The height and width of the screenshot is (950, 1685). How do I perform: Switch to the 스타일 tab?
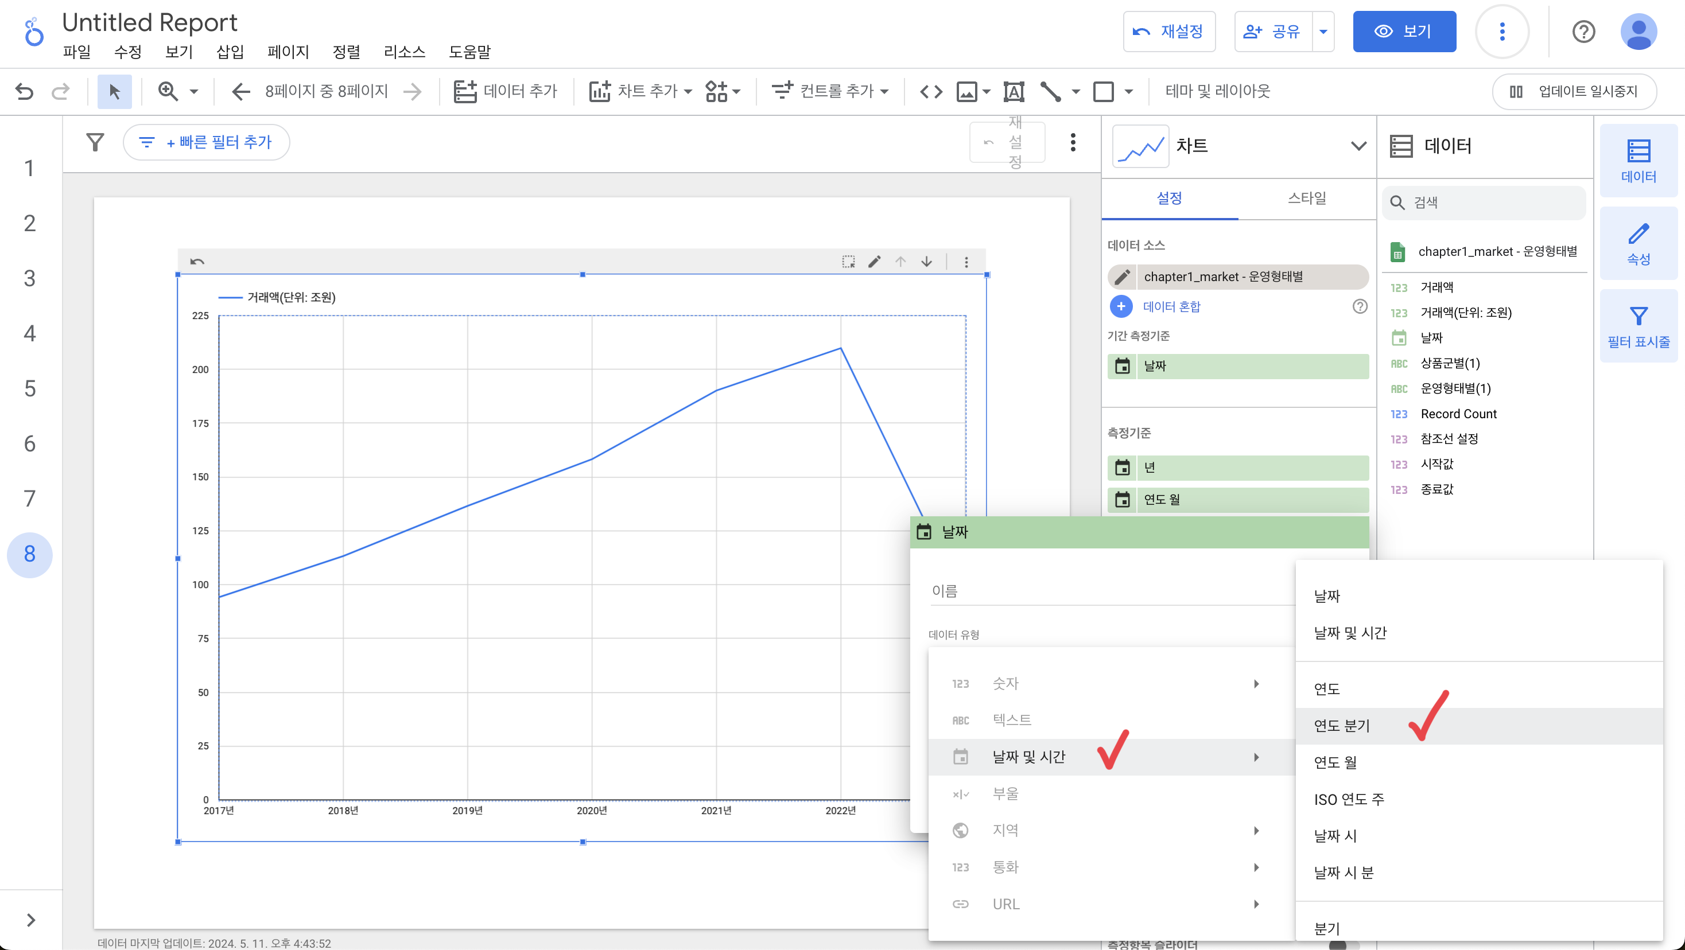coord(1306,198)
